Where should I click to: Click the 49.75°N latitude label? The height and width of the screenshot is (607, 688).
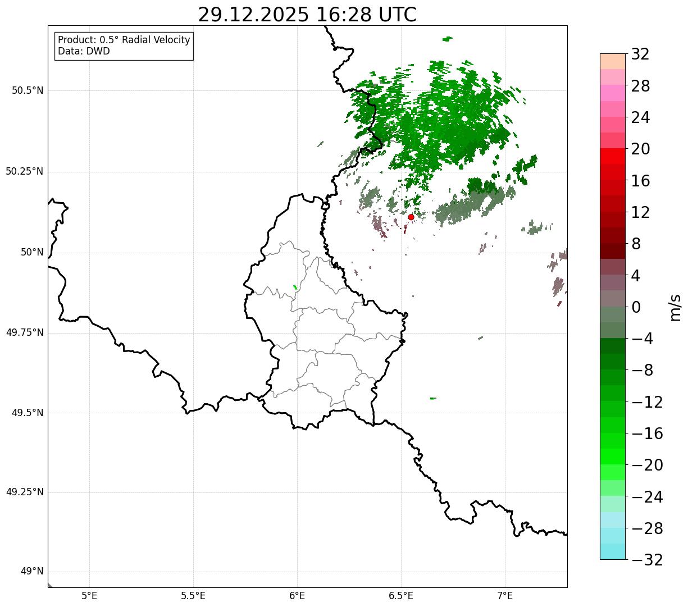click(x=25, y=332)
